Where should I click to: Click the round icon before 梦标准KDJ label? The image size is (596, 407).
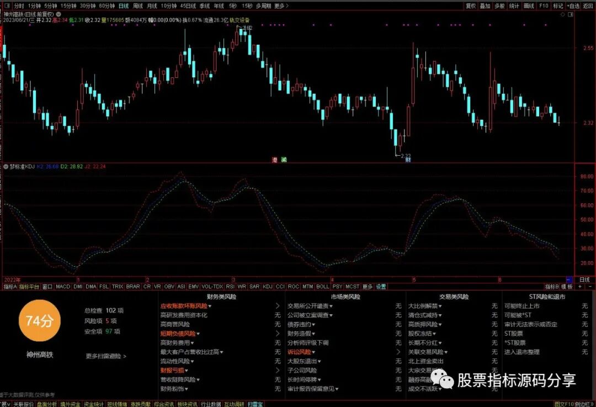[x=6, y=167]
